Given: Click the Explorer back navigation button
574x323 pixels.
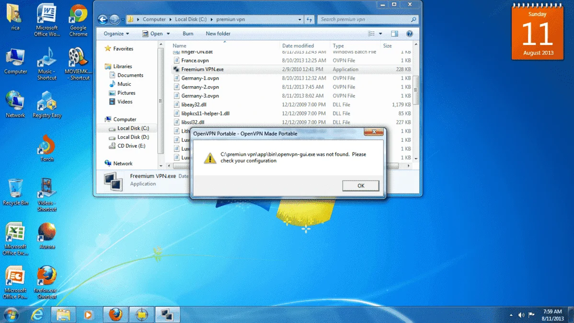Looking at the screenshot, I should [103, 20].
